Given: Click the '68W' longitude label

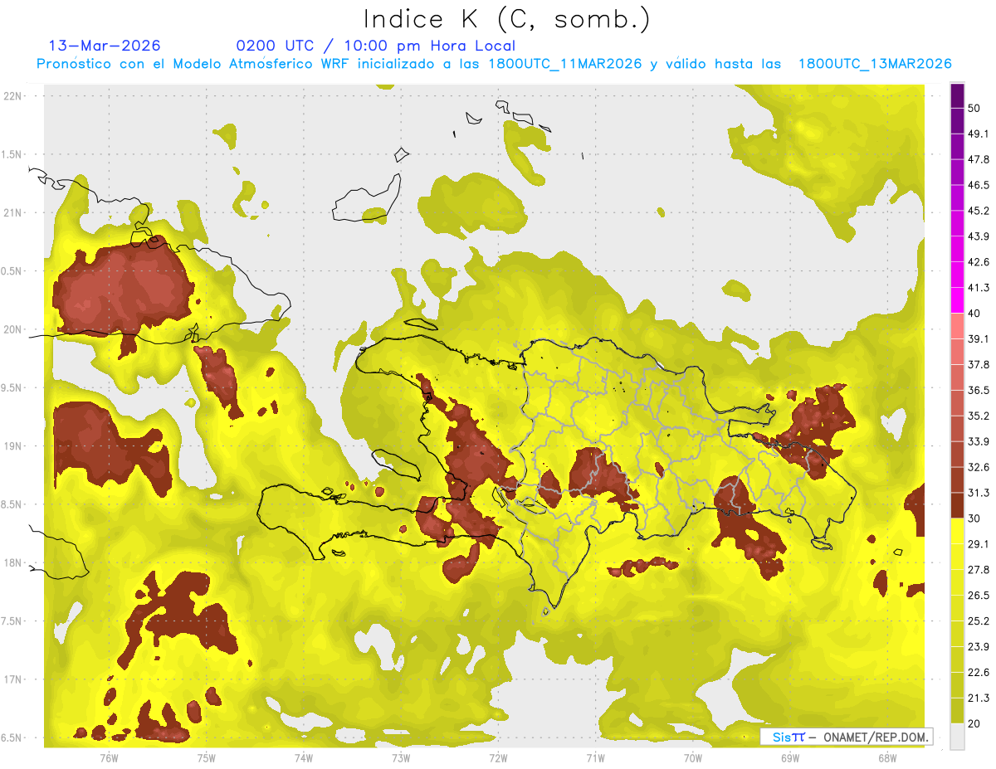Looking at the screenshot, I should pos(887,757).
